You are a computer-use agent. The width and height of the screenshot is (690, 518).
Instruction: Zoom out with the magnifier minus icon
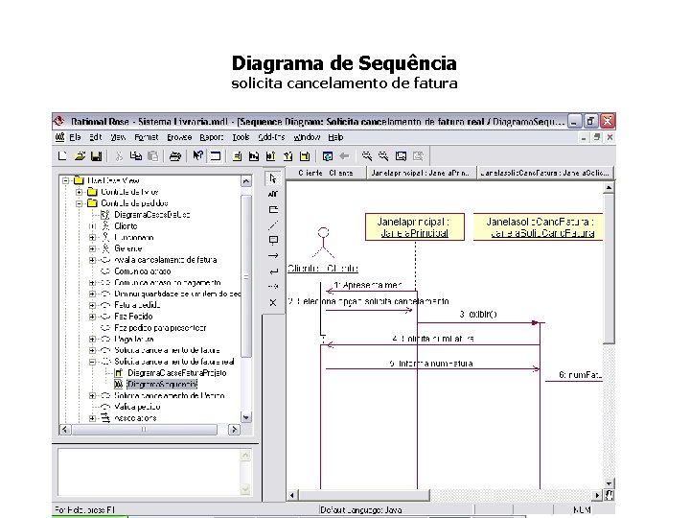pyautogui.click(x=383, y=155)
